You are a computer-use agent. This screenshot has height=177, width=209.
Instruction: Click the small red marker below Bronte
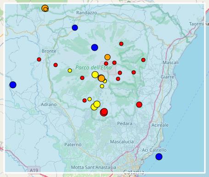point(39,59)
